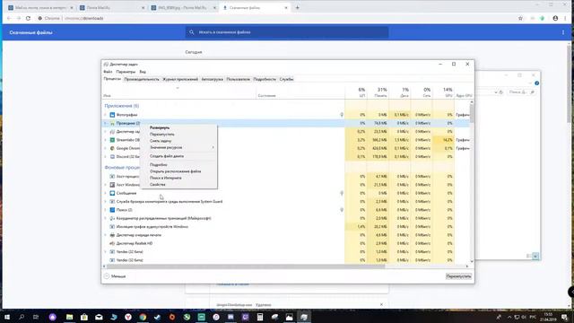Click the Диспетчер очереди печати printer icon

coord(112,235)
